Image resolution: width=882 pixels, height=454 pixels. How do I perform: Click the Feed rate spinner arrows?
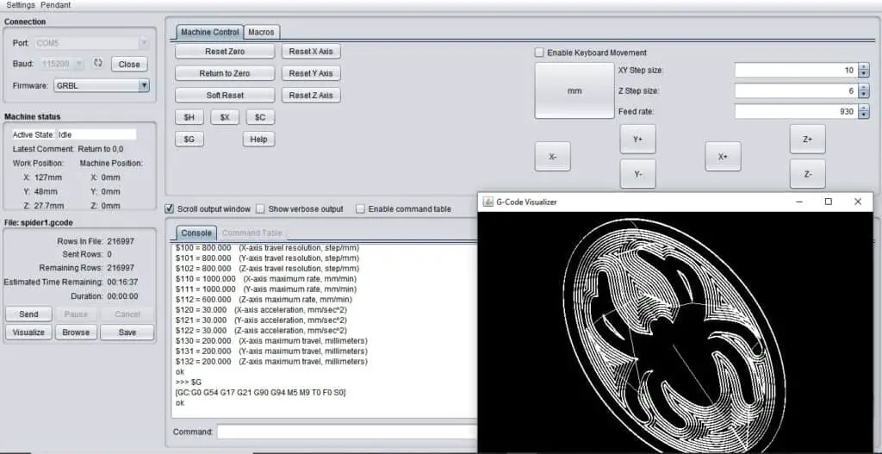864,111
